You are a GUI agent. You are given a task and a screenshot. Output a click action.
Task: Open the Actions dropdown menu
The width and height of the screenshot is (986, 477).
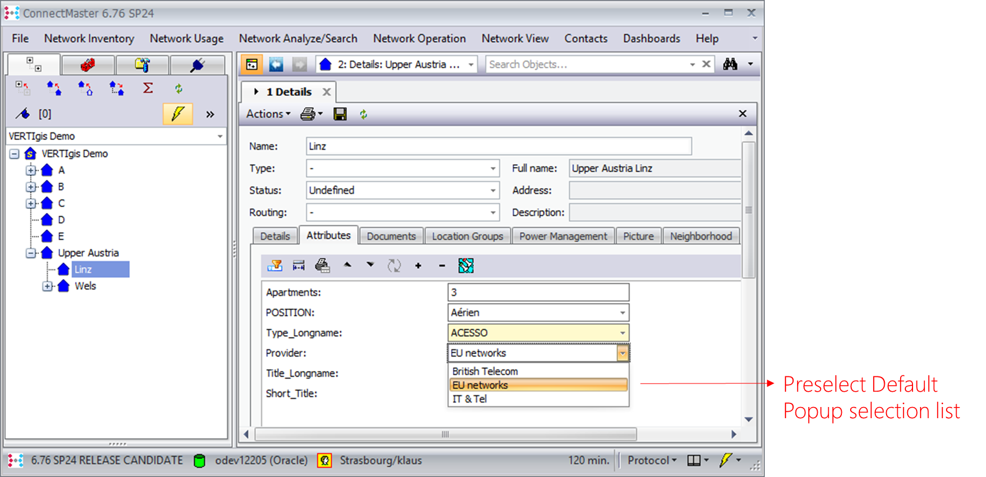(x=268, y=114)
